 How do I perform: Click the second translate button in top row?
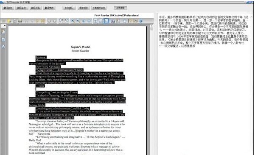pos(22,8)
